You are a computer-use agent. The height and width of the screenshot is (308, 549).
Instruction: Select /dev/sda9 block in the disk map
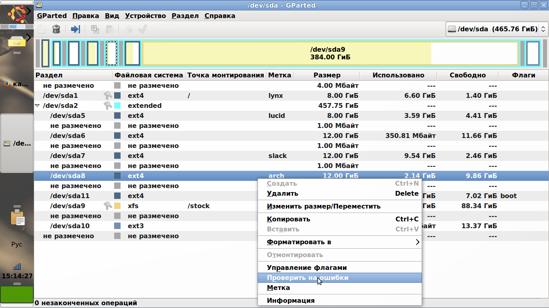click(x=330, y=53)
